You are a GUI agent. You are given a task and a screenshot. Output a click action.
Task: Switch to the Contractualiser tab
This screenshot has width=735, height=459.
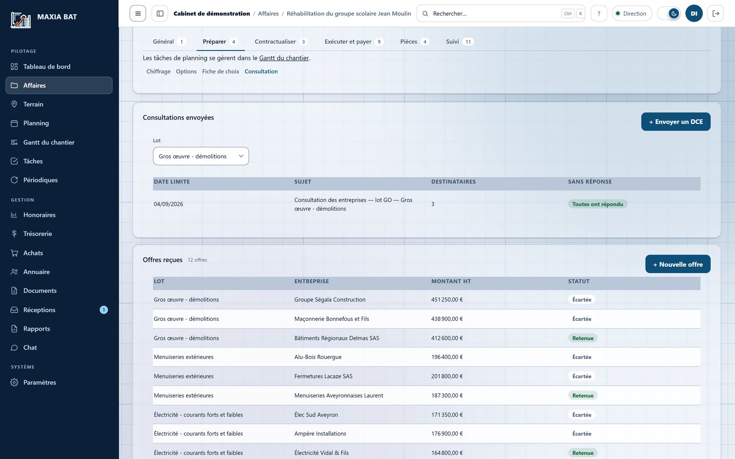pyautogui.click(x=281, y=41)
